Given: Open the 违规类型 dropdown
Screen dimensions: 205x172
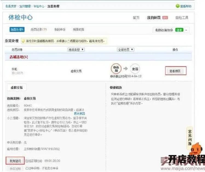Looking at the screenshot, I should 76,50.
